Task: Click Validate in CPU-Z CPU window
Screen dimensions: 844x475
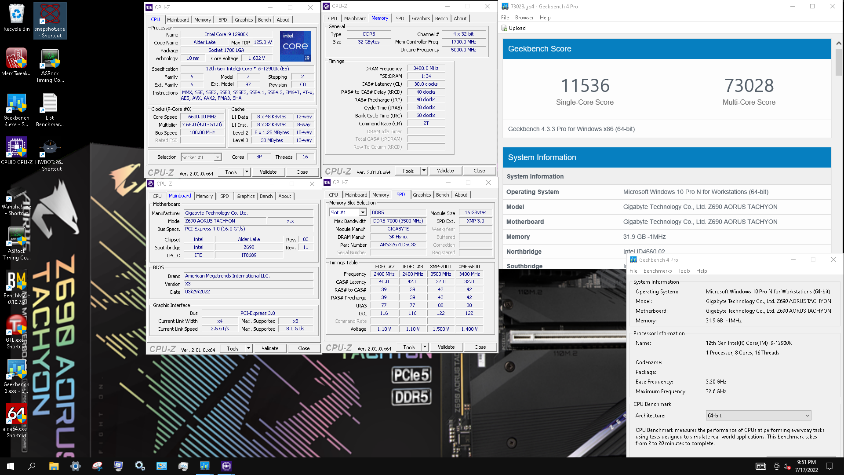Action: 268,172
